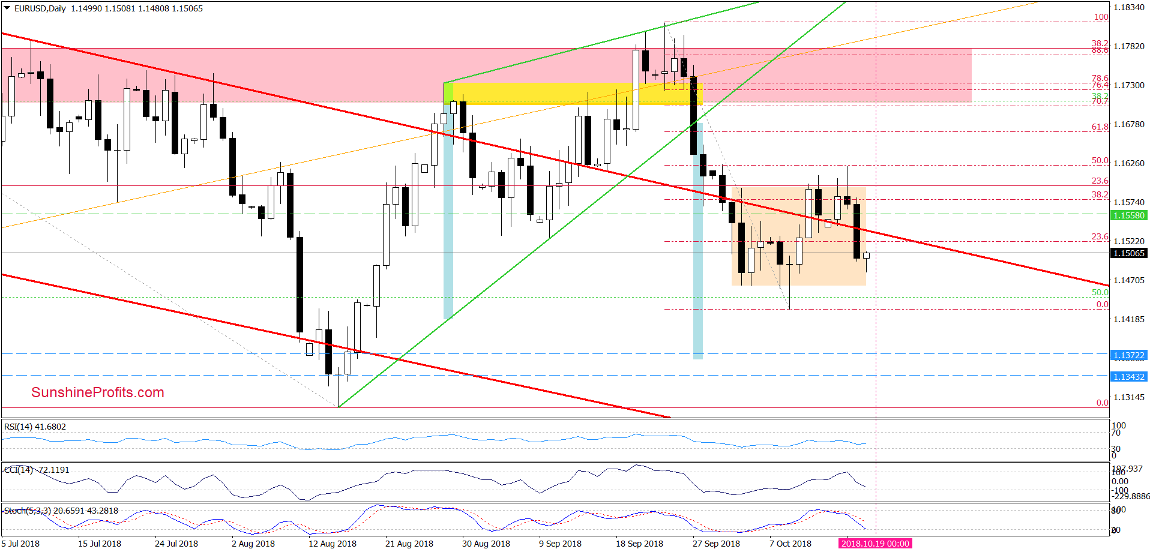This screenshot has height=552, width=1150.
Task: Click the latest small white candle
Action: coord(866,256)
